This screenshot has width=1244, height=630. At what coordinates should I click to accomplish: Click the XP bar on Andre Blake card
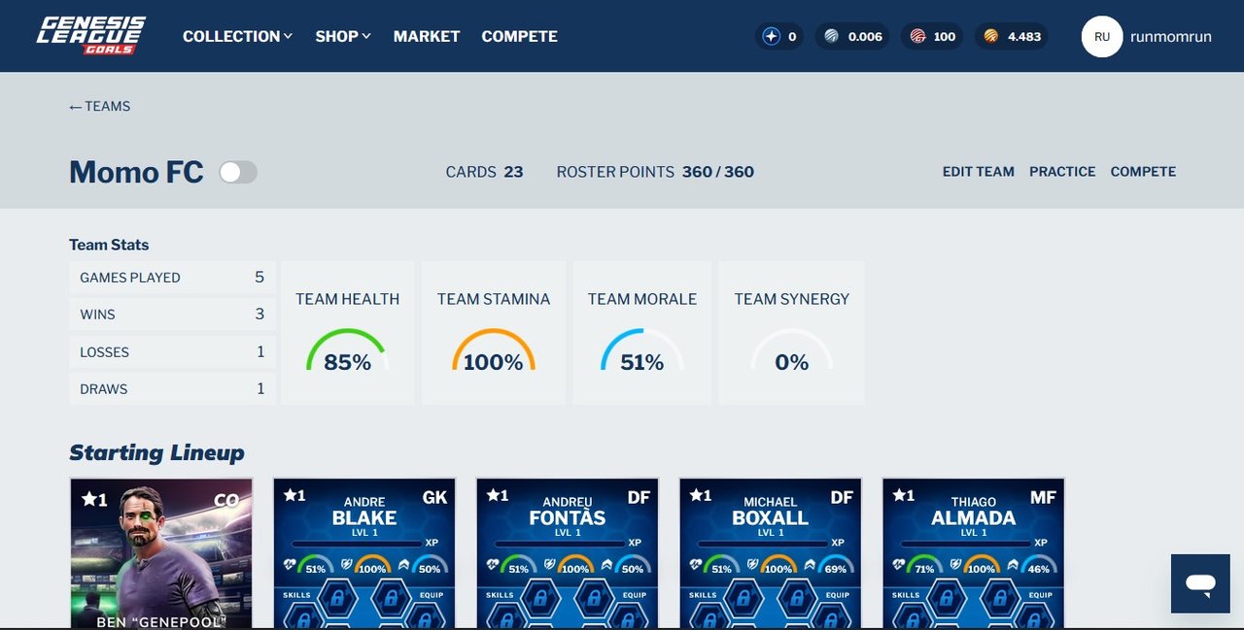tap(358, 544)
